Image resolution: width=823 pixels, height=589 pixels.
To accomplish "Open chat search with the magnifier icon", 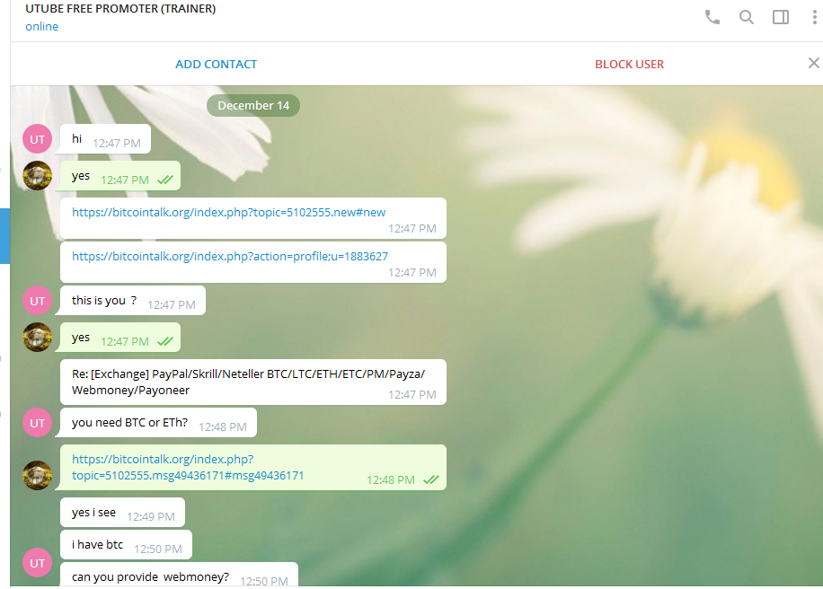I will point(747,17).
